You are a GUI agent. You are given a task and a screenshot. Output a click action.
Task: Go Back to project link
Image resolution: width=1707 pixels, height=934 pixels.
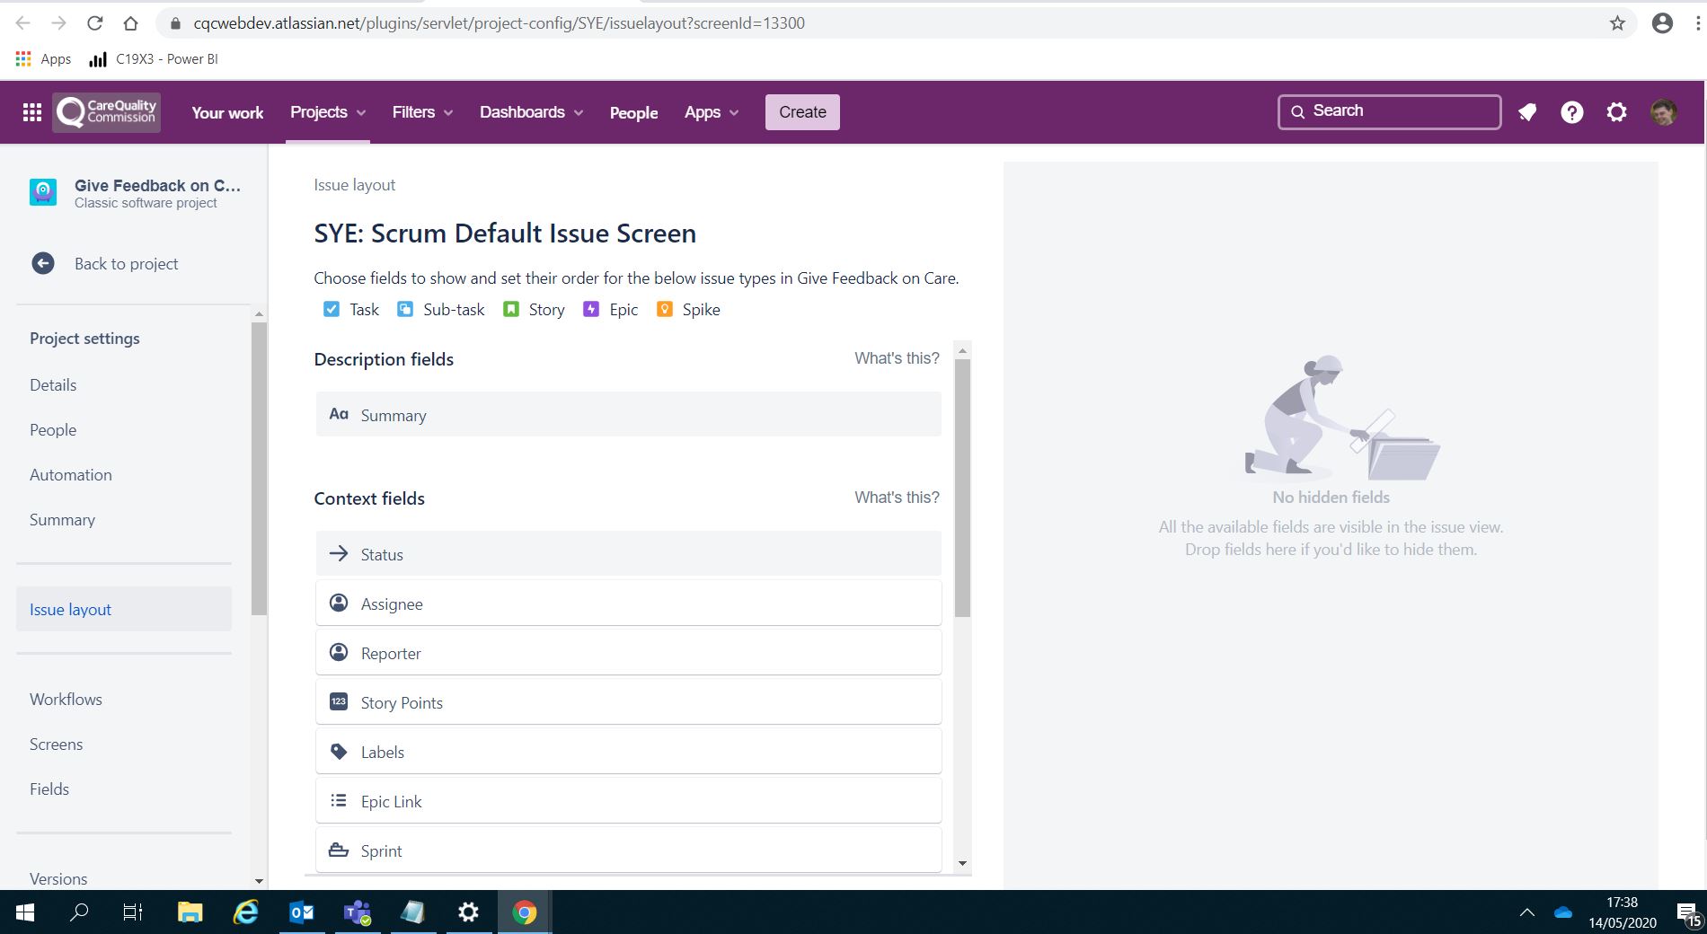point(126,263)
